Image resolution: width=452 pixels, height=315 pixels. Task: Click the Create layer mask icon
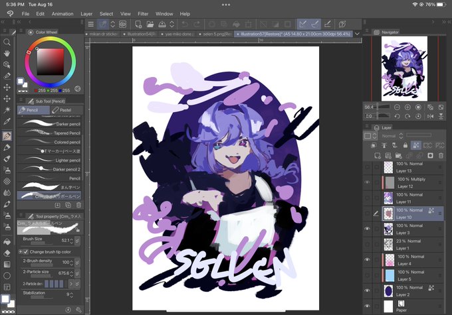click(430, 156)
